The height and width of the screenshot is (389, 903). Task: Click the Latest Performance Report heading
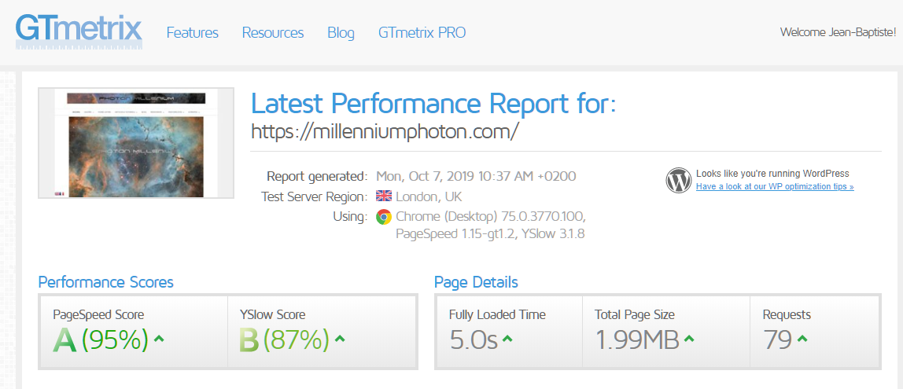coord(433,104)
